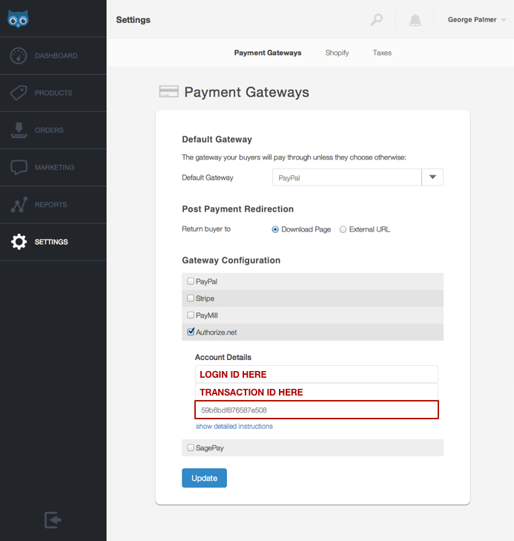Open Settings section label
Viewport: 514px width, 541px height.
[51, 242]
